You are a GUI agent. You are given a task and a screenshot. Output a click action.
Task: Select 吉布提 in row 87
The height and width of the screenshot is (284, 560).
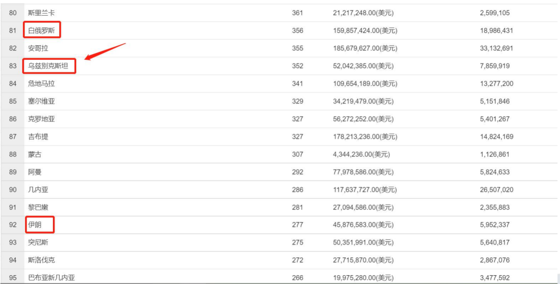38,137
